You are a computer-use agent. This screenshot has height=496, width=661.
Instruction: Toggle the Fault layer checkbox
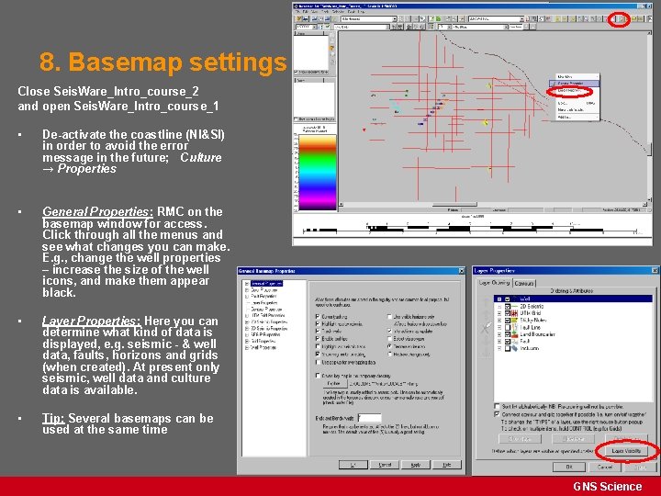[x=508, y=341]
